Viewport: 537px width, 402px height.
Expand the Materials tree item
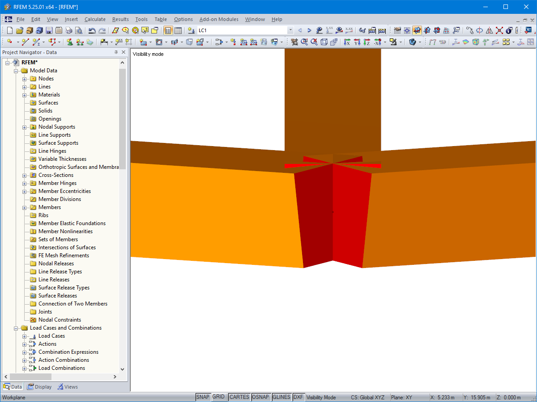[x=25, y=95]
